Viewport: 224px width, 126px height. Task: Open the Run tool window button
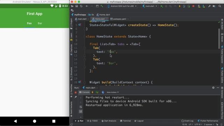tap(79, 121)
